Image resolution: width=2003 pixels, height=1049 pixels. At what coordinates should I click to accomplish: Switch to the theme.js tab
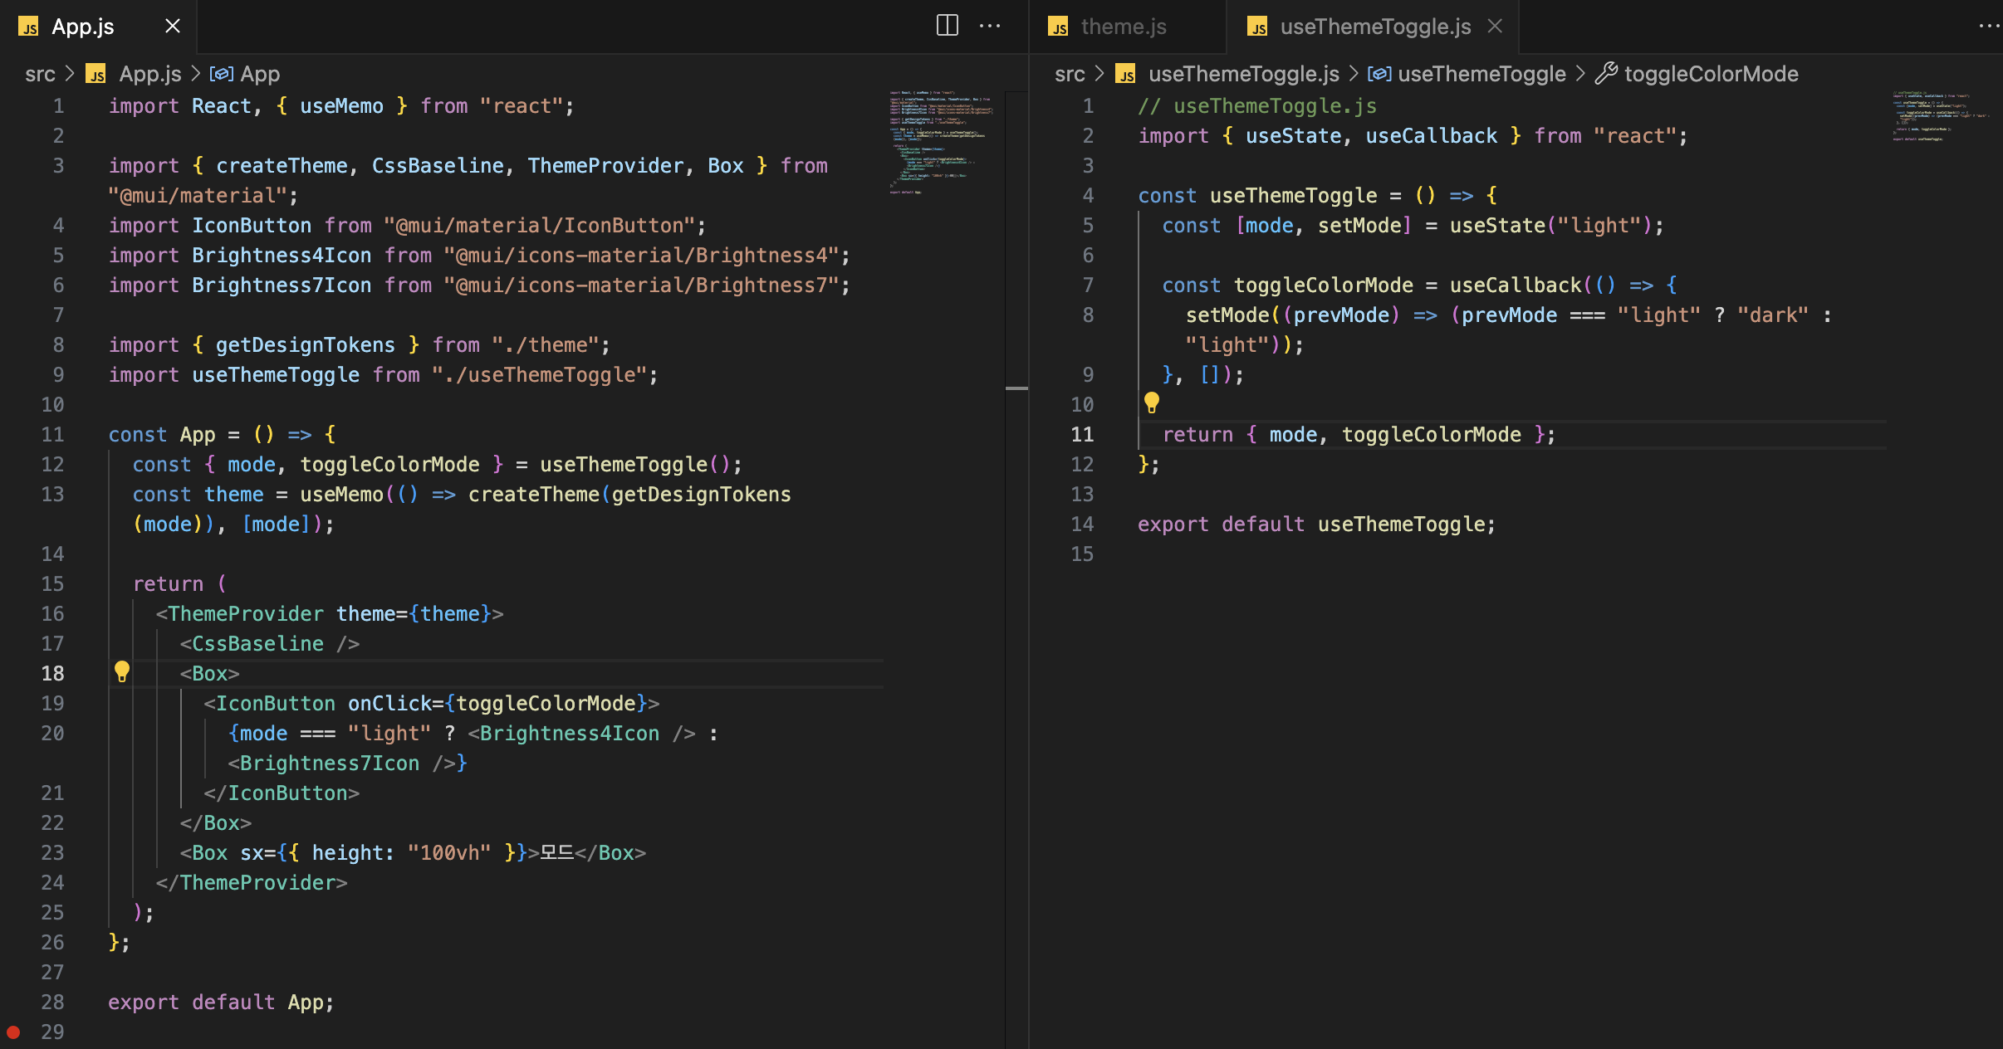[x=1123, y=27]
